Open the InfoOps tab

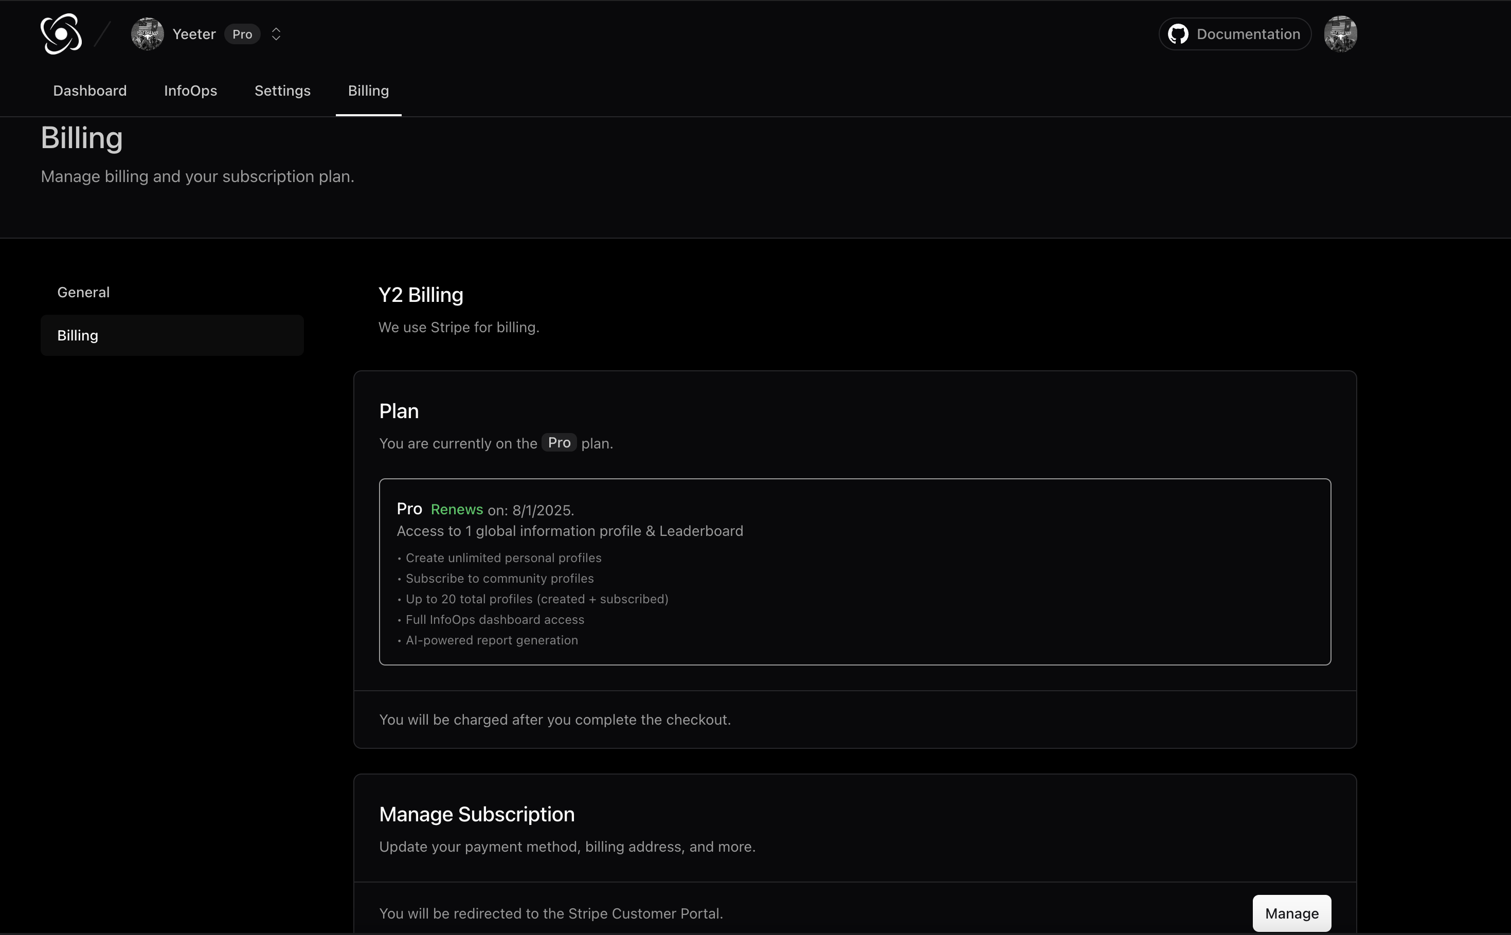tap(190, 91)
